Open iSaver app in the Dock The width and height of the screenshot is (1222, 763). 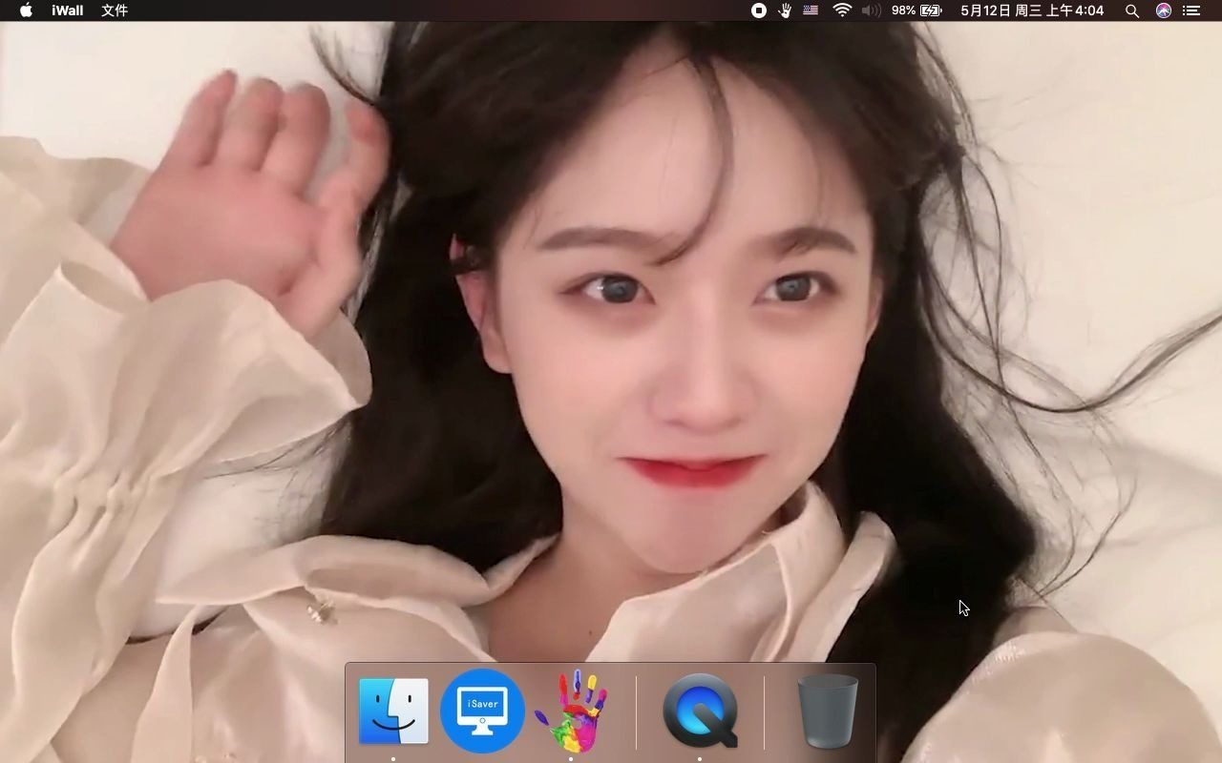click(x=482, y=711)
